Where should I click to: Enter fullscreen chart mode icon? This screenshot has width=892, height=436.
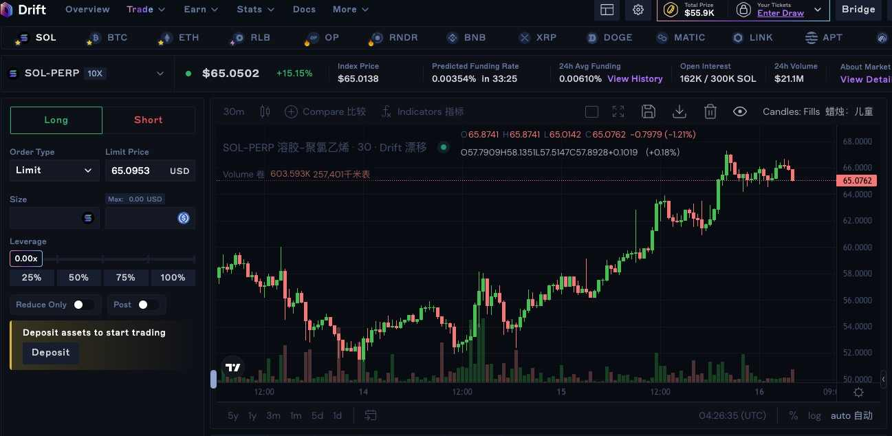[618, 111]
